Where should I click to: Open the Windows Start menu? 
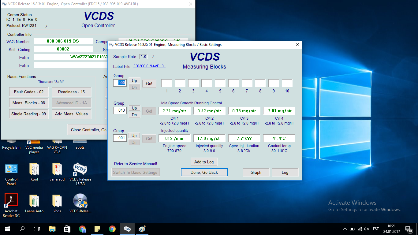[x=7, y=229]
